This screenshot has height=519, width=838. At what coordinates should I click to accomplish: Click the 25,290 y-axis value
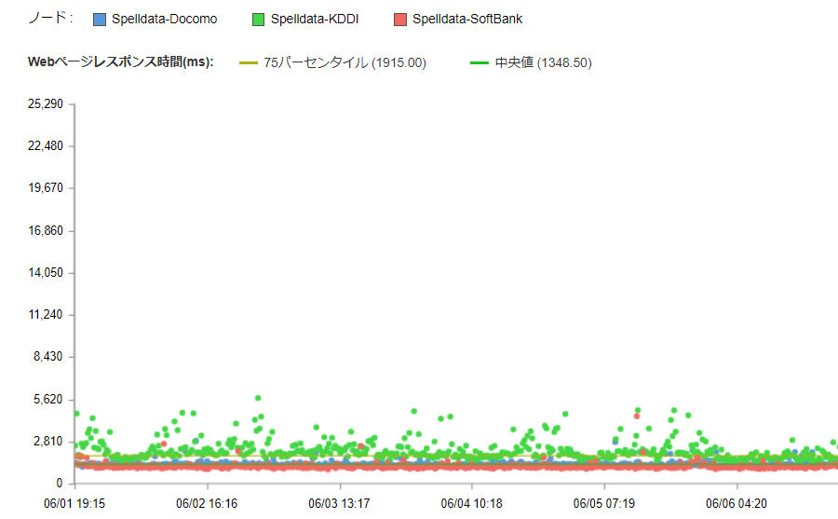[46, 103]
